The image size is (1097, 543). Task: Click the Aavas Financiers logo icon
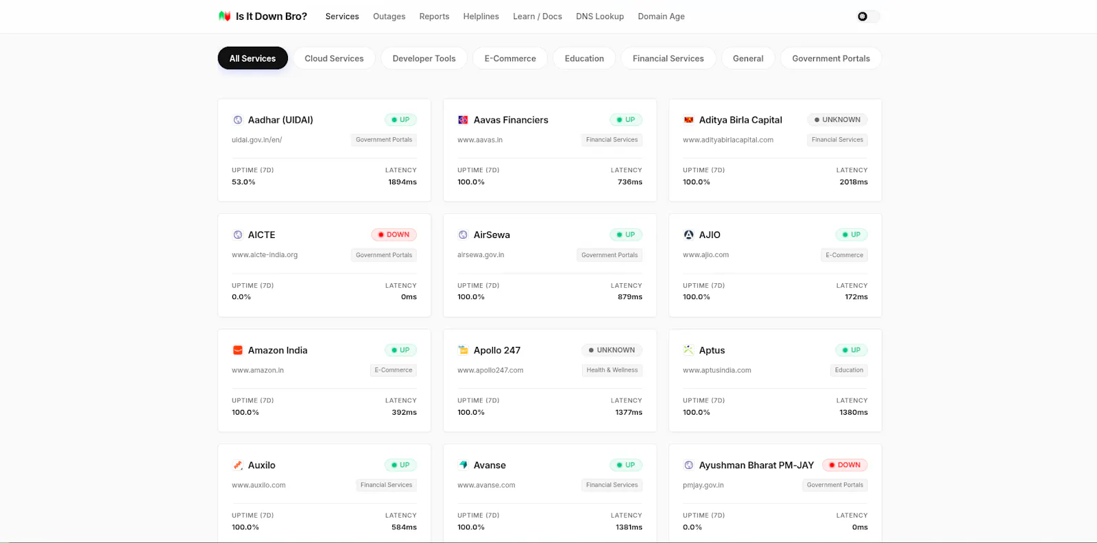point(463,120)
